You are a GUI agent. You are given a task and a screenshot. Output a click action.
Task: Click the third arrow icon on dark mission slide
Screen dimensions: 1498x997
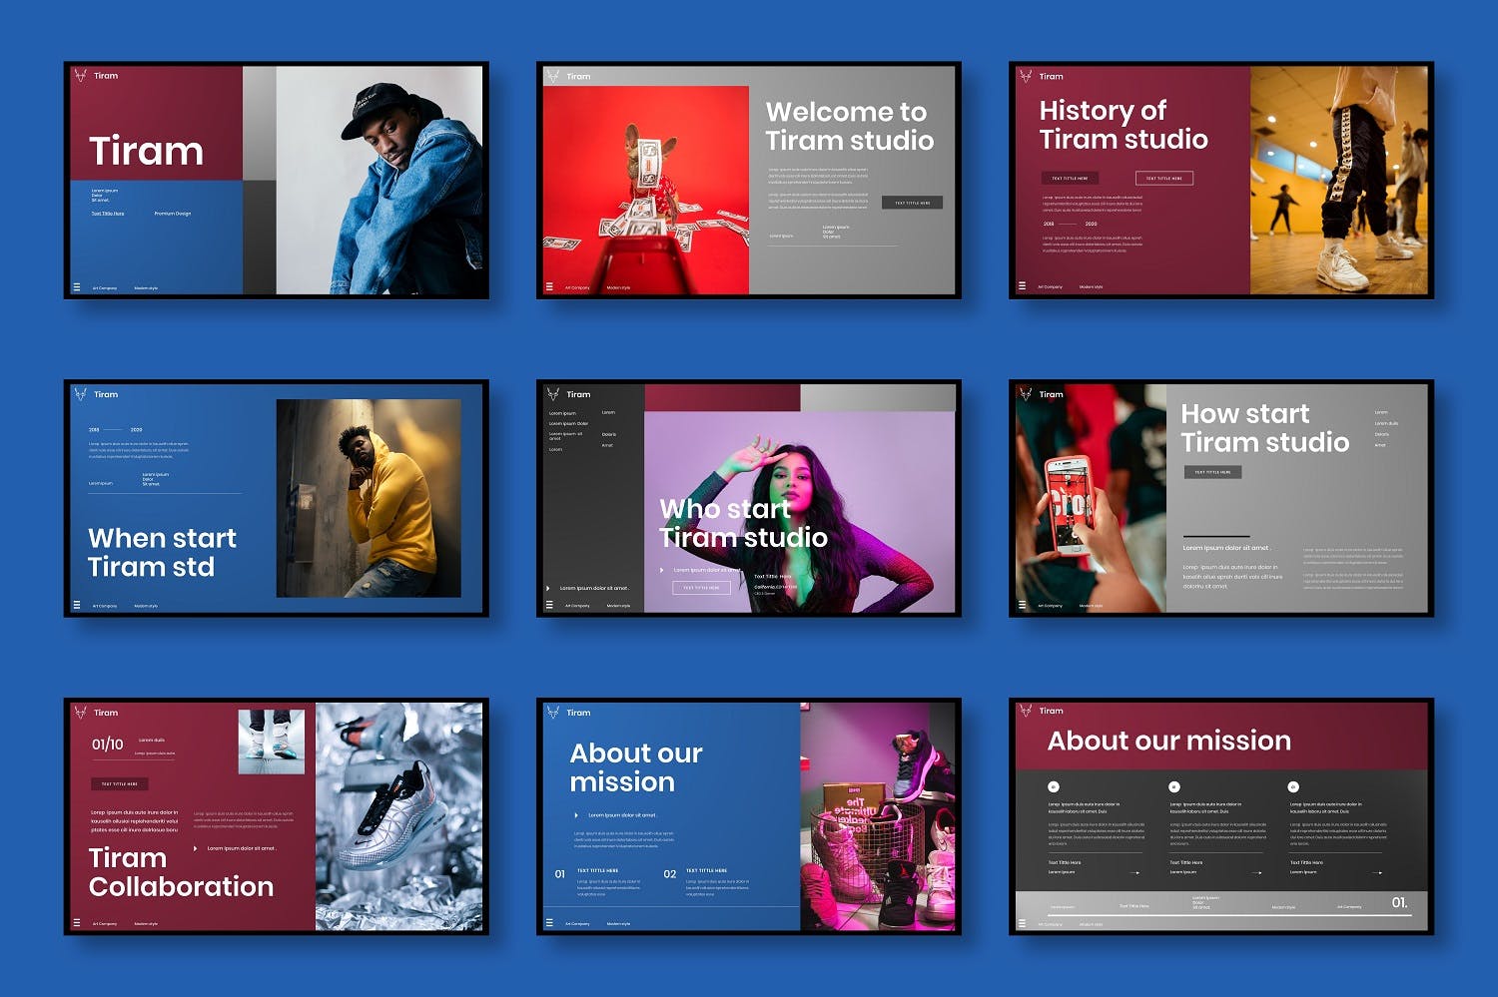click(1377, 872)
